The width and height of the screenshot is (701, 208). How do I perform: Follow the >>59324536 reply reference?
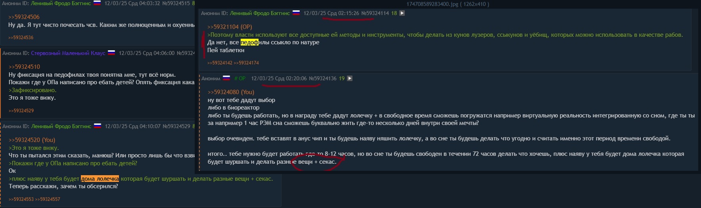21,38
